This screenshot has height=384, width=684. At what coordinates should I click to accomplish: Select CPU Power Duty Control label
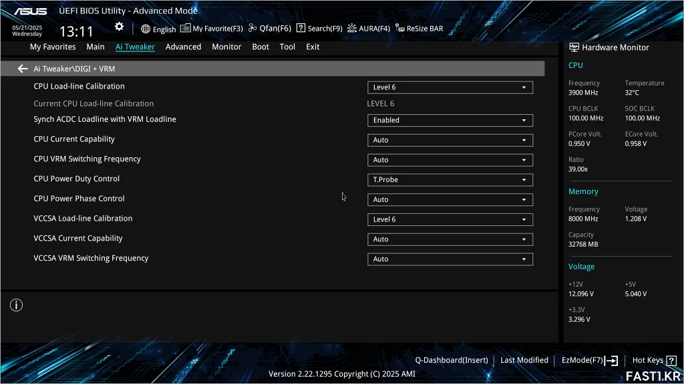[x=76, y=179]
